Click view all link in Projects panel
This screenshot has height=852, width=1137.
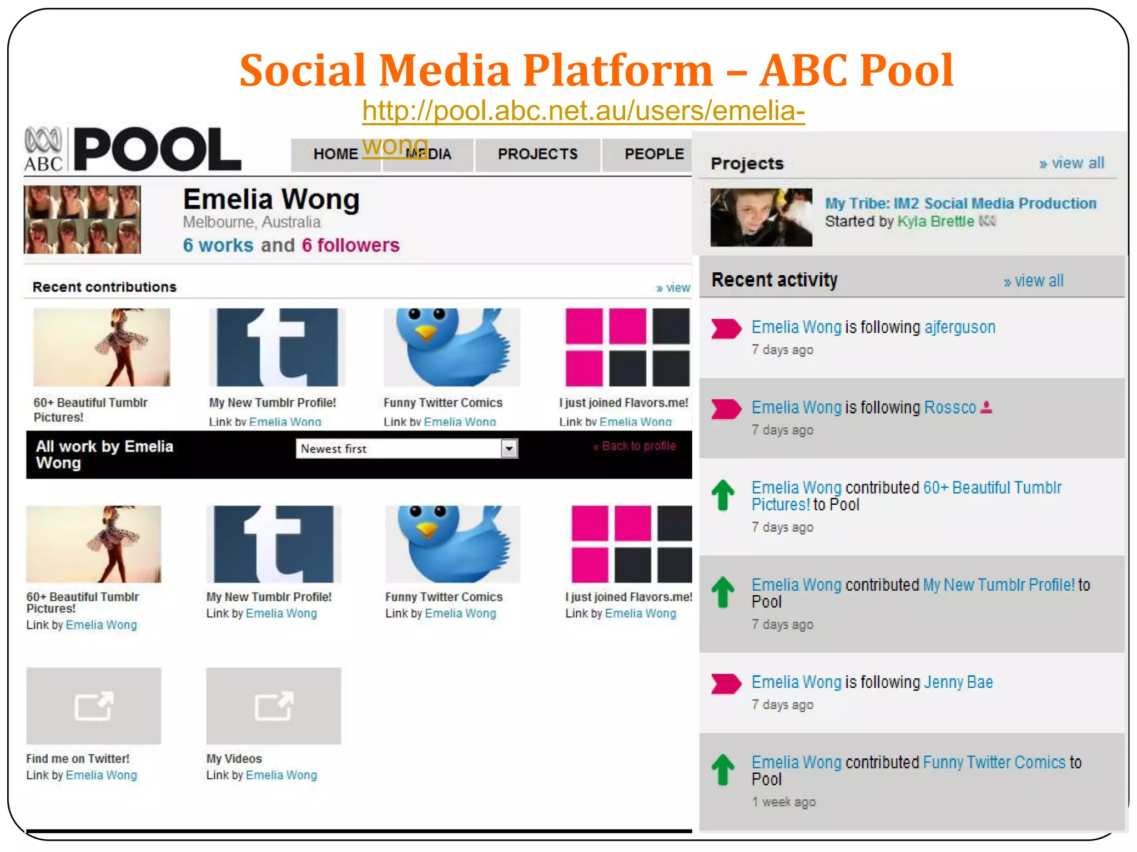tap(1071, 163)
